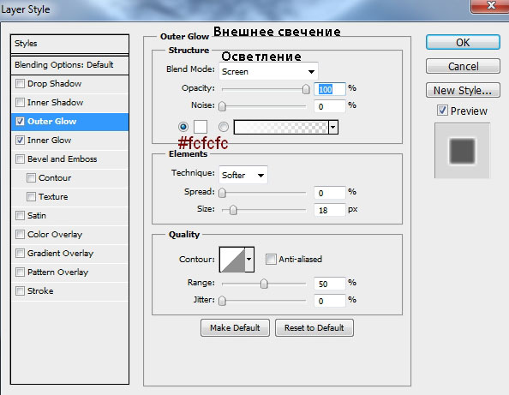The width and height of the screenshot is (509, 395).
Task: Click the Make Default button
Action: 235,328
